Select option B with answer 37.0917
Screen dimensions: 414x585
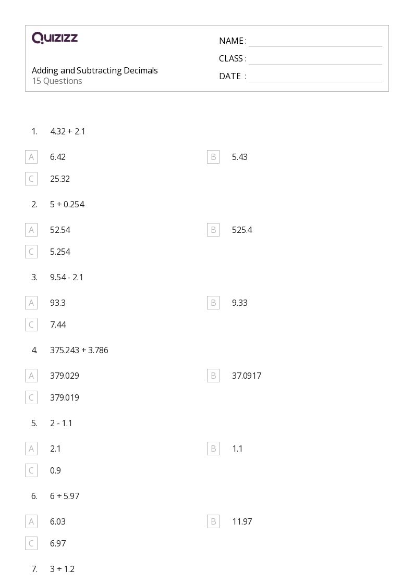tap(213, 376)
